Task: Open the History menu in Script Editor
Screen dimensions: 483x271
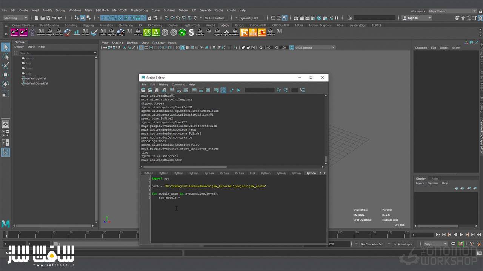Action: (x=163, y=84)
